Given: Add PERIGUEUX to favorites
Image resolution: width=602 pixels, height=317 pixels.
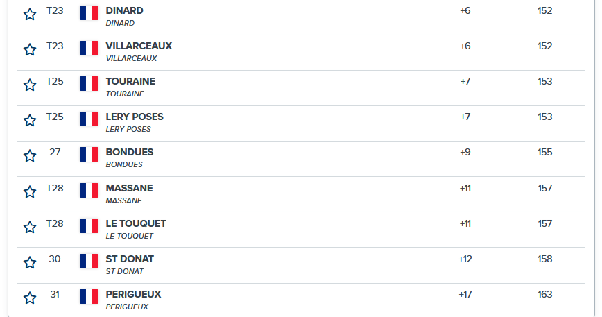Looking at the screenshot, I should tap(30, 298).
